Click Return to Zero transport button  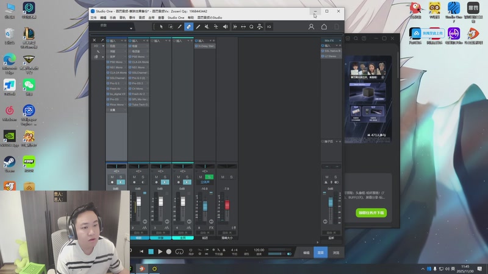(142, 251)
